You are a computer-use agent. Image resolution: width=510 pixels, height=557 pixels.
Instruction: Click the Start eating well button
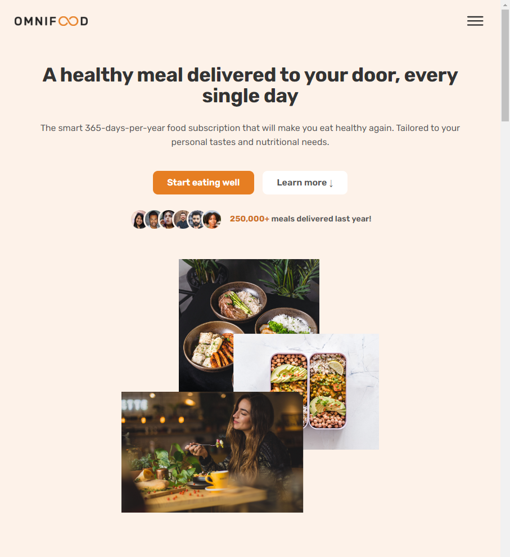click(204, 183)
